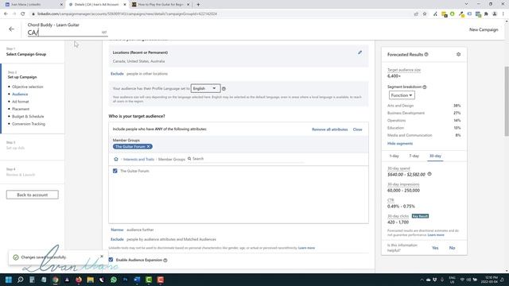Go back in browser history
509x286 pixels.
6,14
